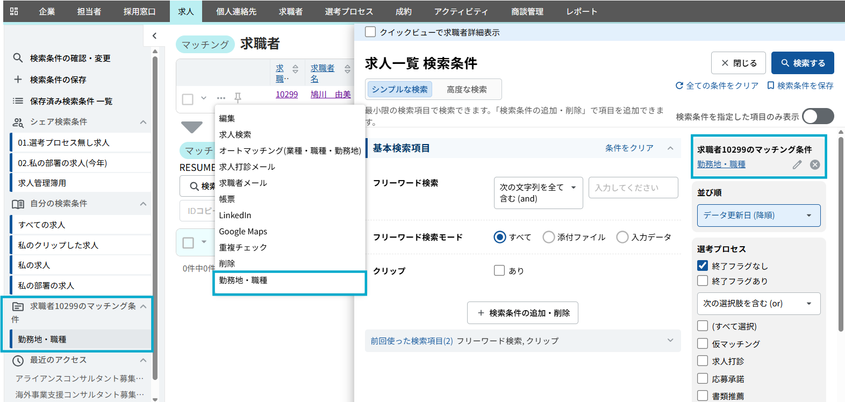
Task: Open the three-dot more actions icon
Action: coord(221,98)
